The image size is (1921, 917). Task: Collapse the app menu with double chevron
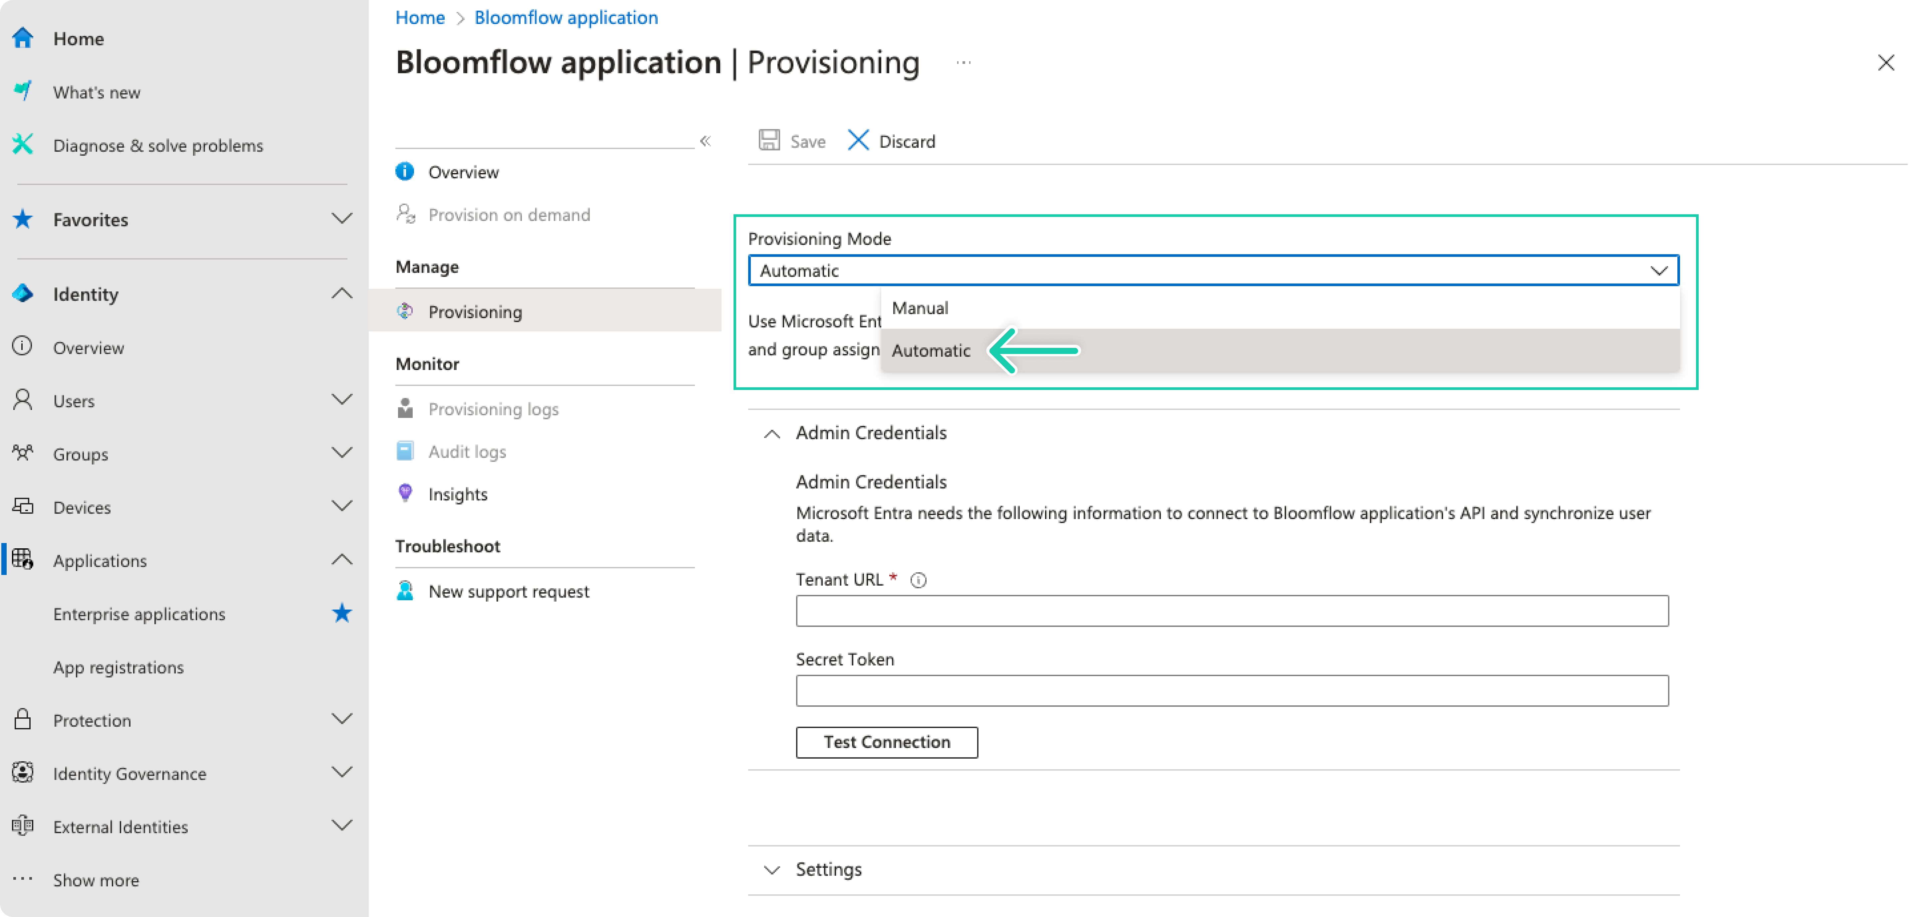coord(706,140)
